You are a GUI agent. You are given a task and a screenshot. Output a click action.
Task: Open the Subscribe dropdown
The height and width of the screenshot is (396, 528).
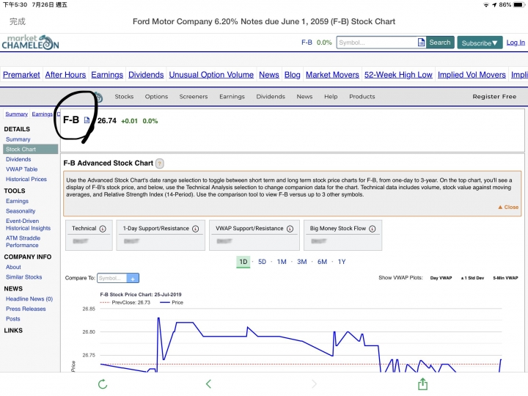tap(480, 43)
